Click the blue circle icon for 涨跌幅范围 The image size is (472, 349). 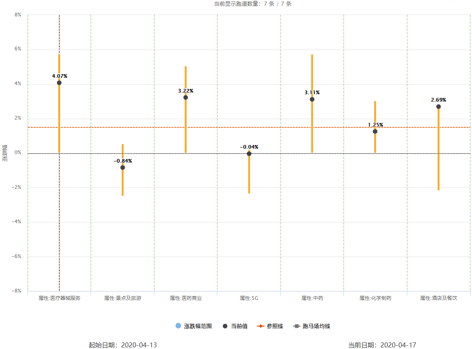[178, 326]
